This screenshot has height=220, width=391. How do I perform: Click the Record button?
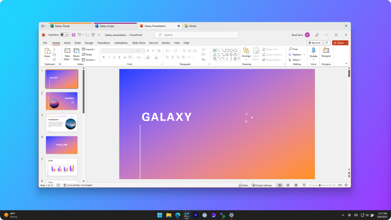coord(315,43)
